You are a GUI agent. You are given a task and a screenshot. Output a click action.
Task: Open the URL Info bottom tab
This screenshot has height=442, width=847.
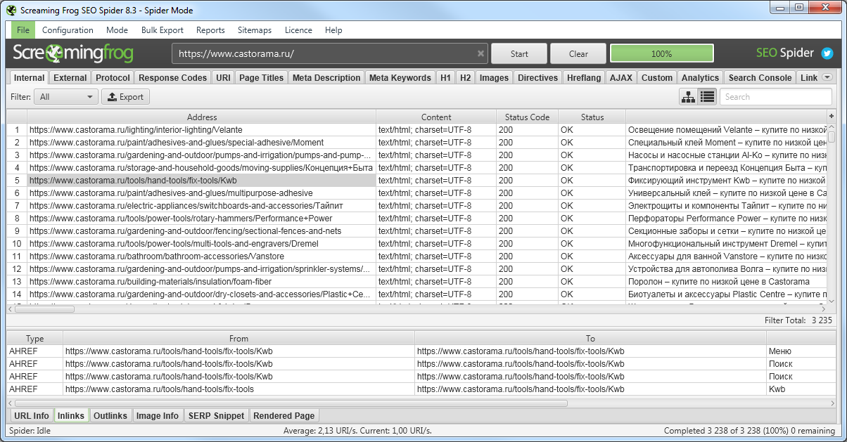(x=32, y=416)
